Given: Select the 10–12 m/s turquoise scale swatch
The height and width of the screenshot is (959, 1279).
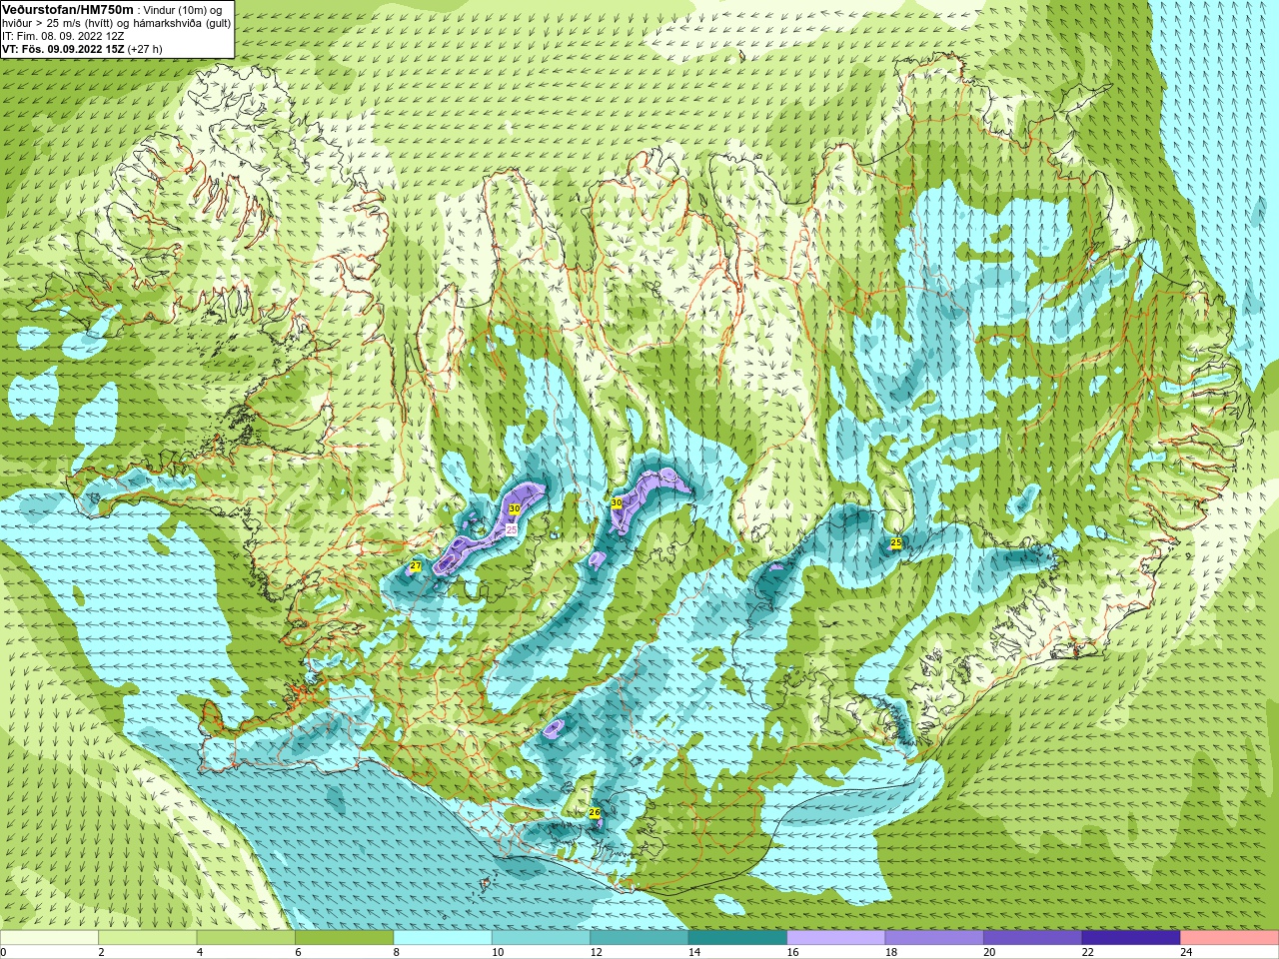Looking at the screenshot, I should coord(541,938).
